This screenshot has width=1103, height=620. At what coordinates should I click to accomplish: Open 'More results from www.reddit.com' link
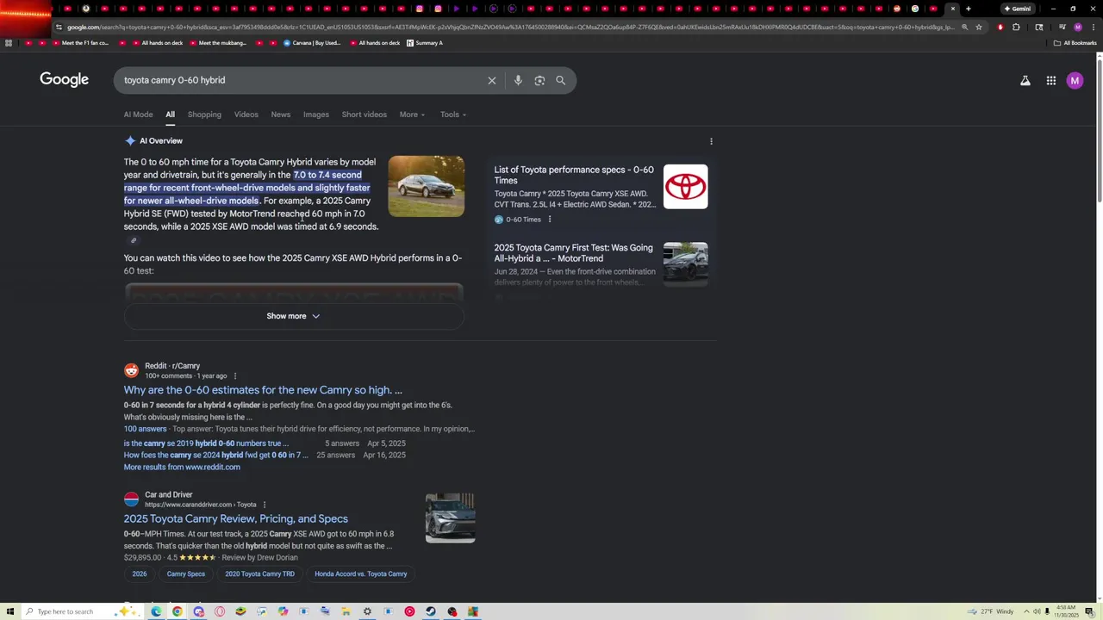tap(182, 467)
